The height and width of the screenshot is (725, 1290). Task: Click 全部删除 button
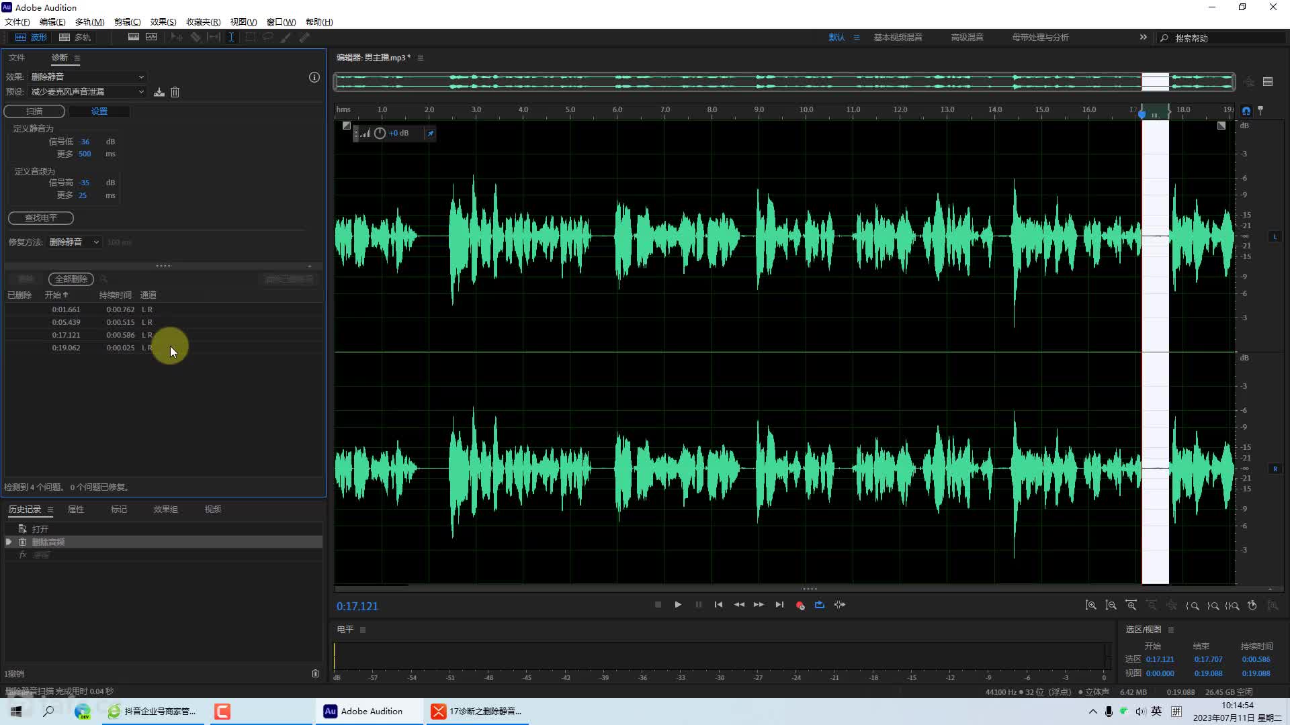(71, 279)
